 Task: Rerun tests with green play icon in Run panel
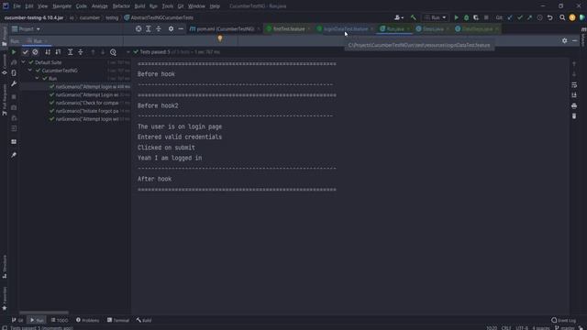point(14,52)
